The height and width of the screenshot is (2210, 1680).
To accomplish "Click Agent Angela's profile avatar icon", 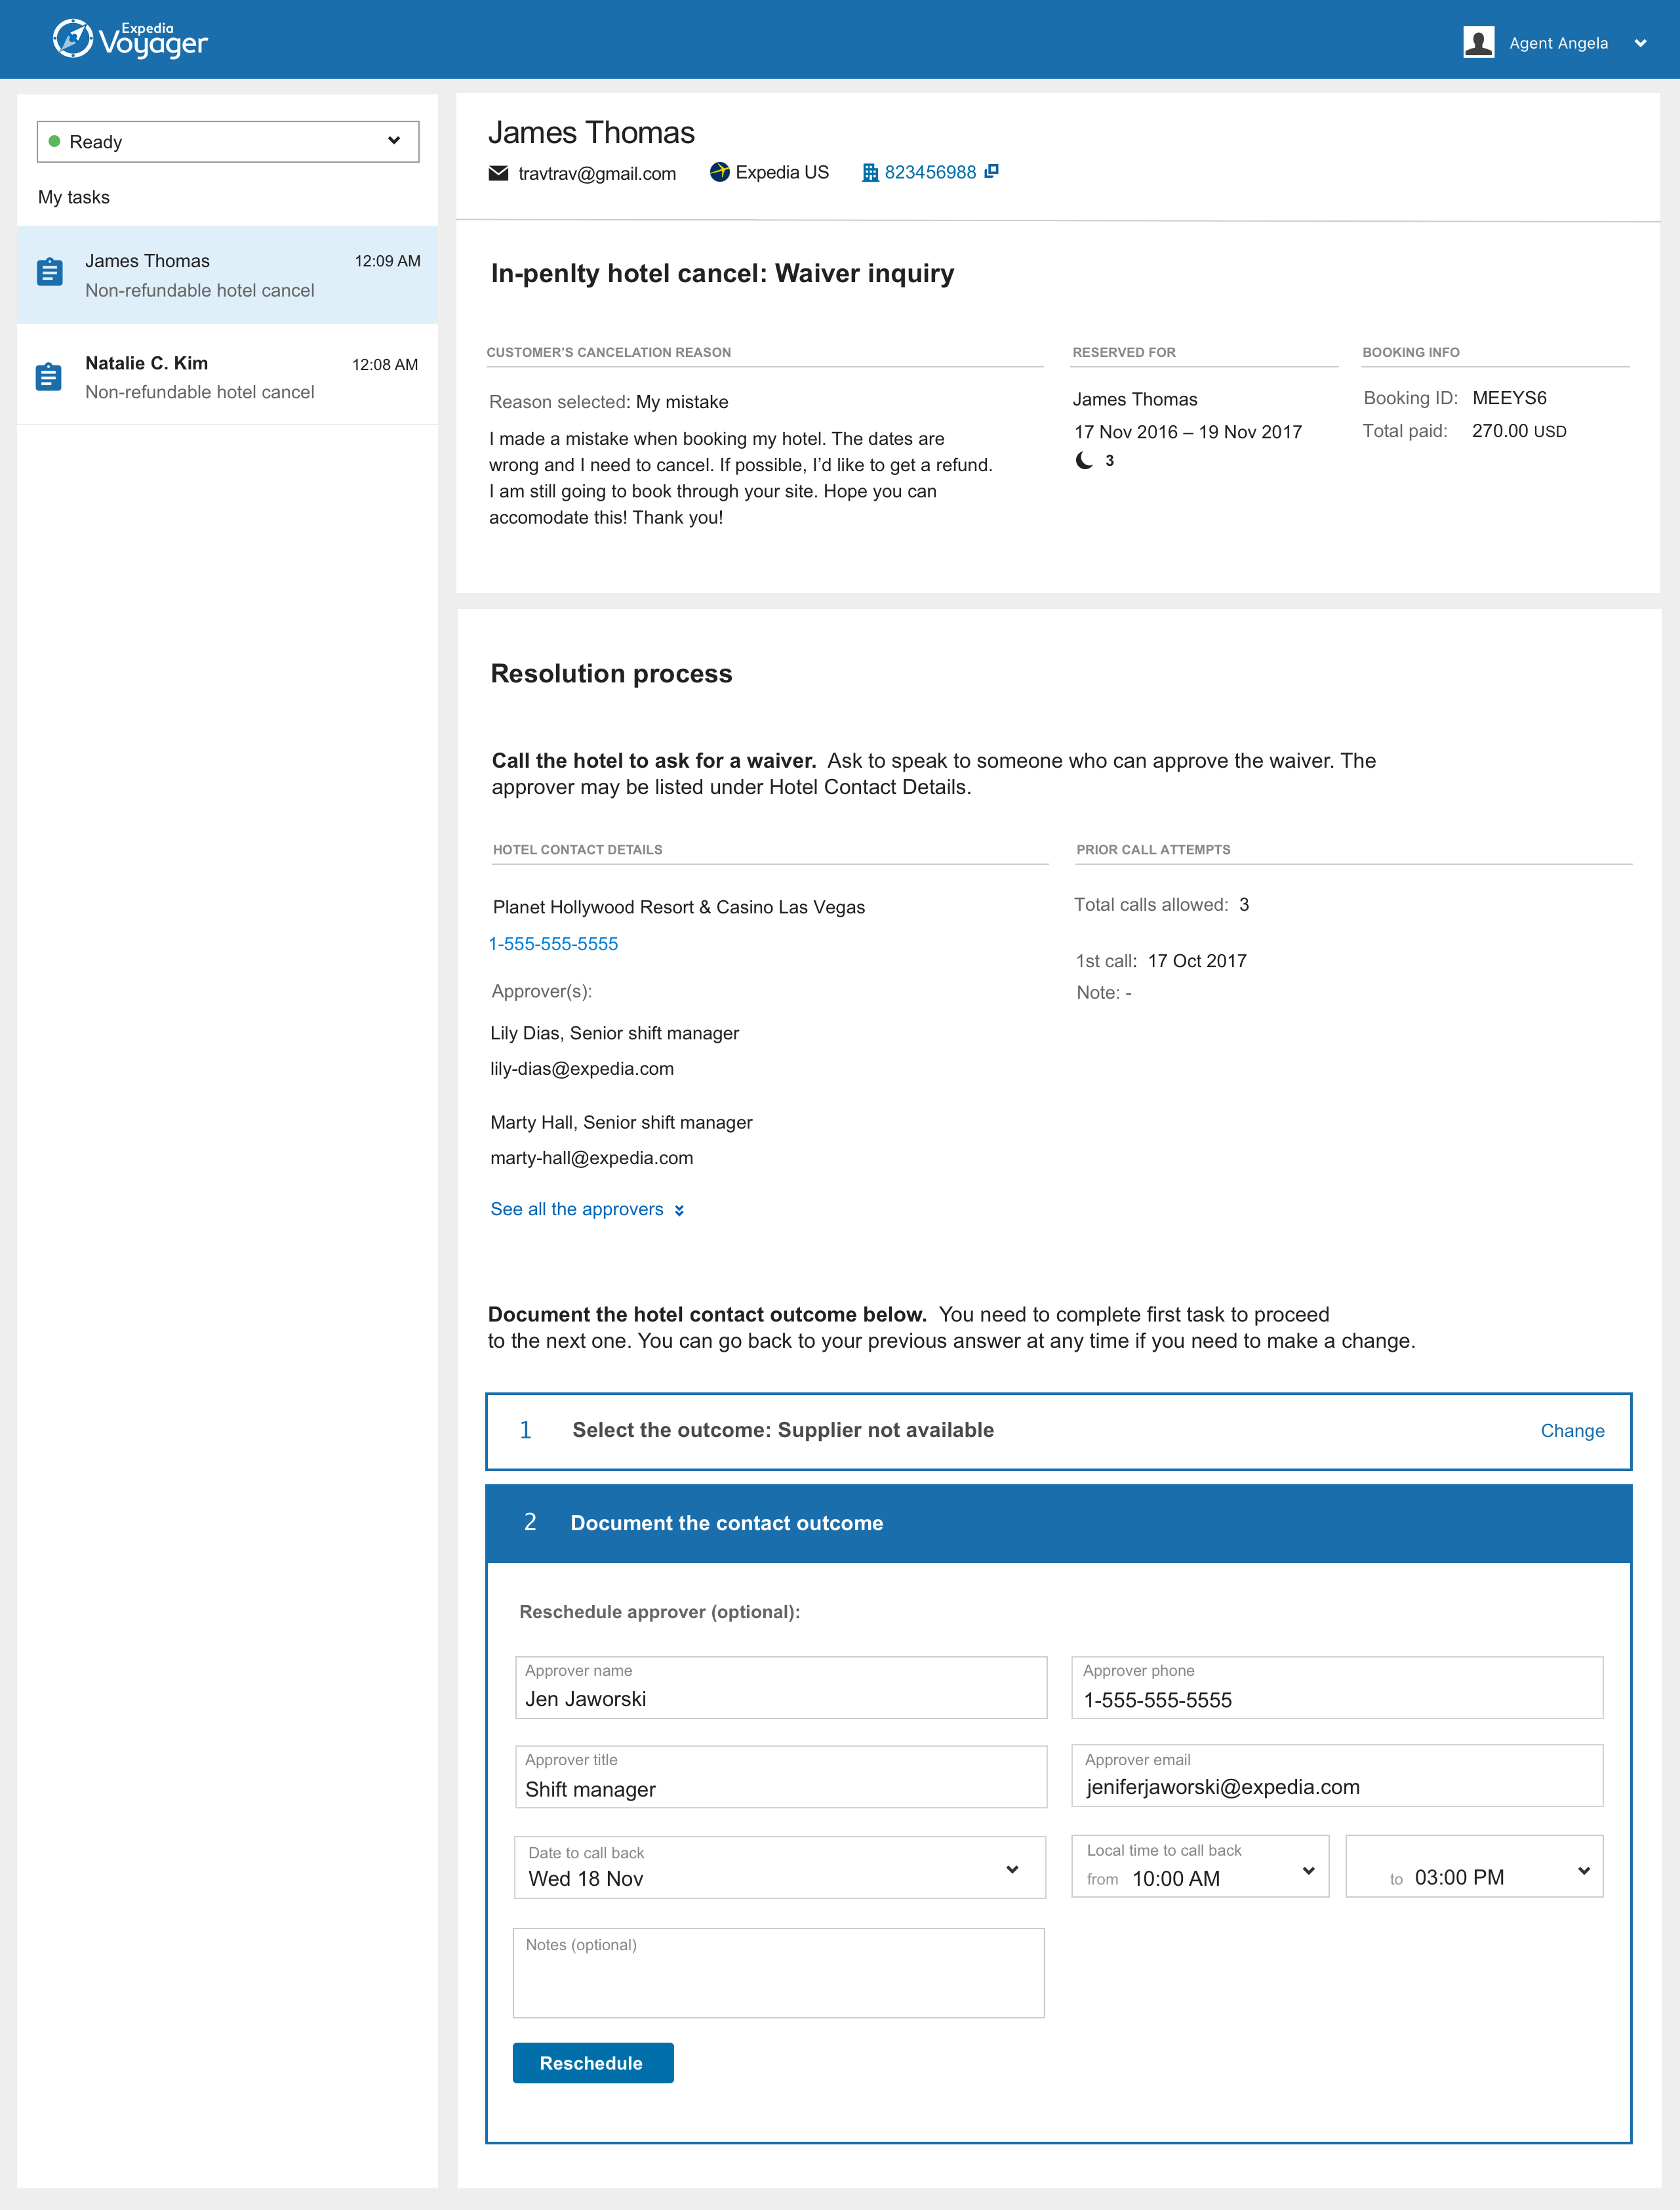I will pyautogui.click(x=1478, y=42).
